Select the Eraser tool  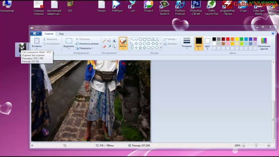click(104, 47)
